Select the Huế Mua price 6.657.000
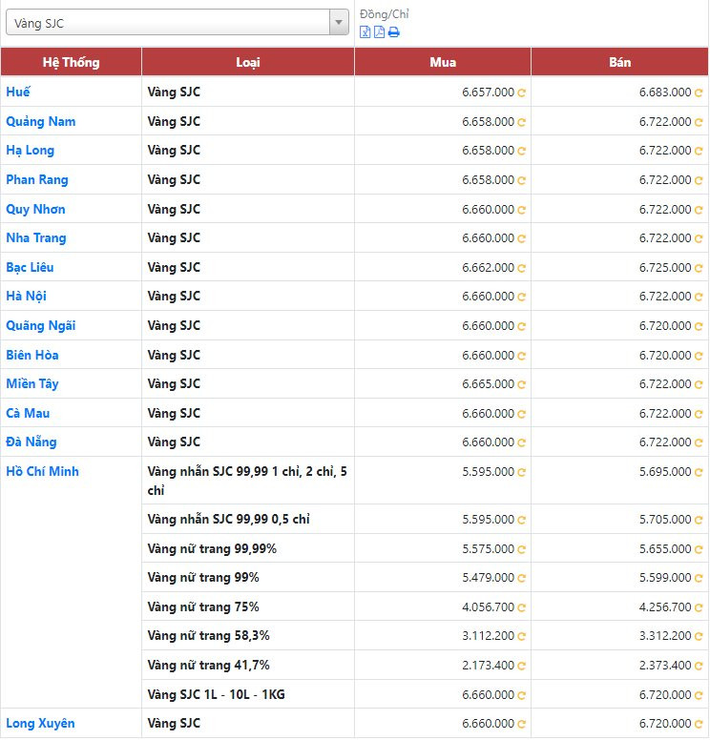Image resolution: width=710 pixels, height=740 pixels. pos(488,92)
